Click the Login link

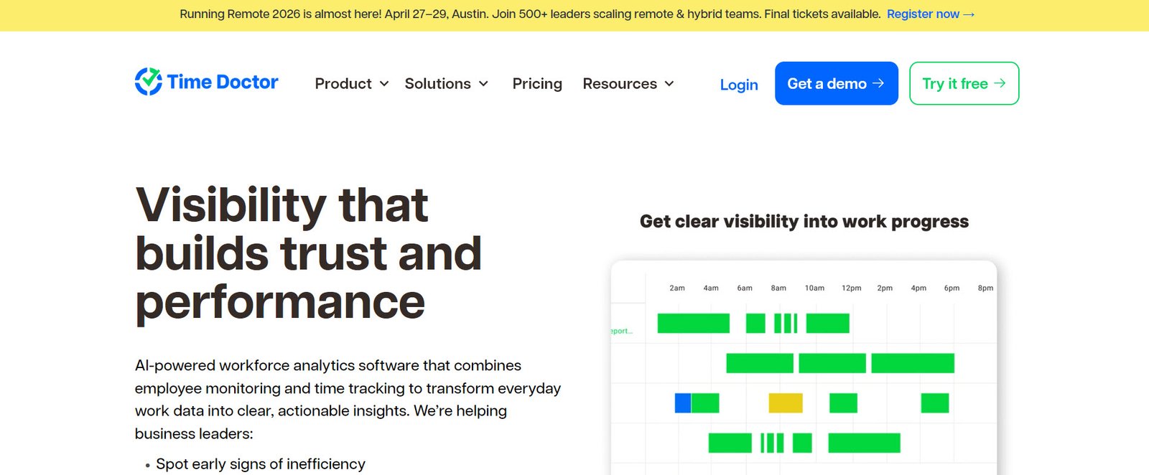[738, 85]
